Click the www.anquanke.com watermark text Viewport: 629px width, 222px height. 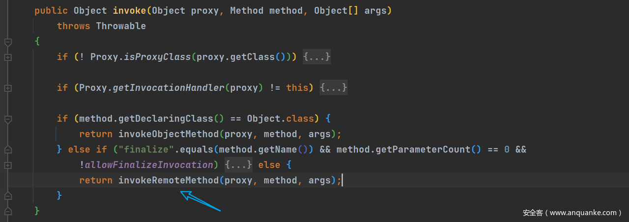pyautogui.click(x=583, y=213)
